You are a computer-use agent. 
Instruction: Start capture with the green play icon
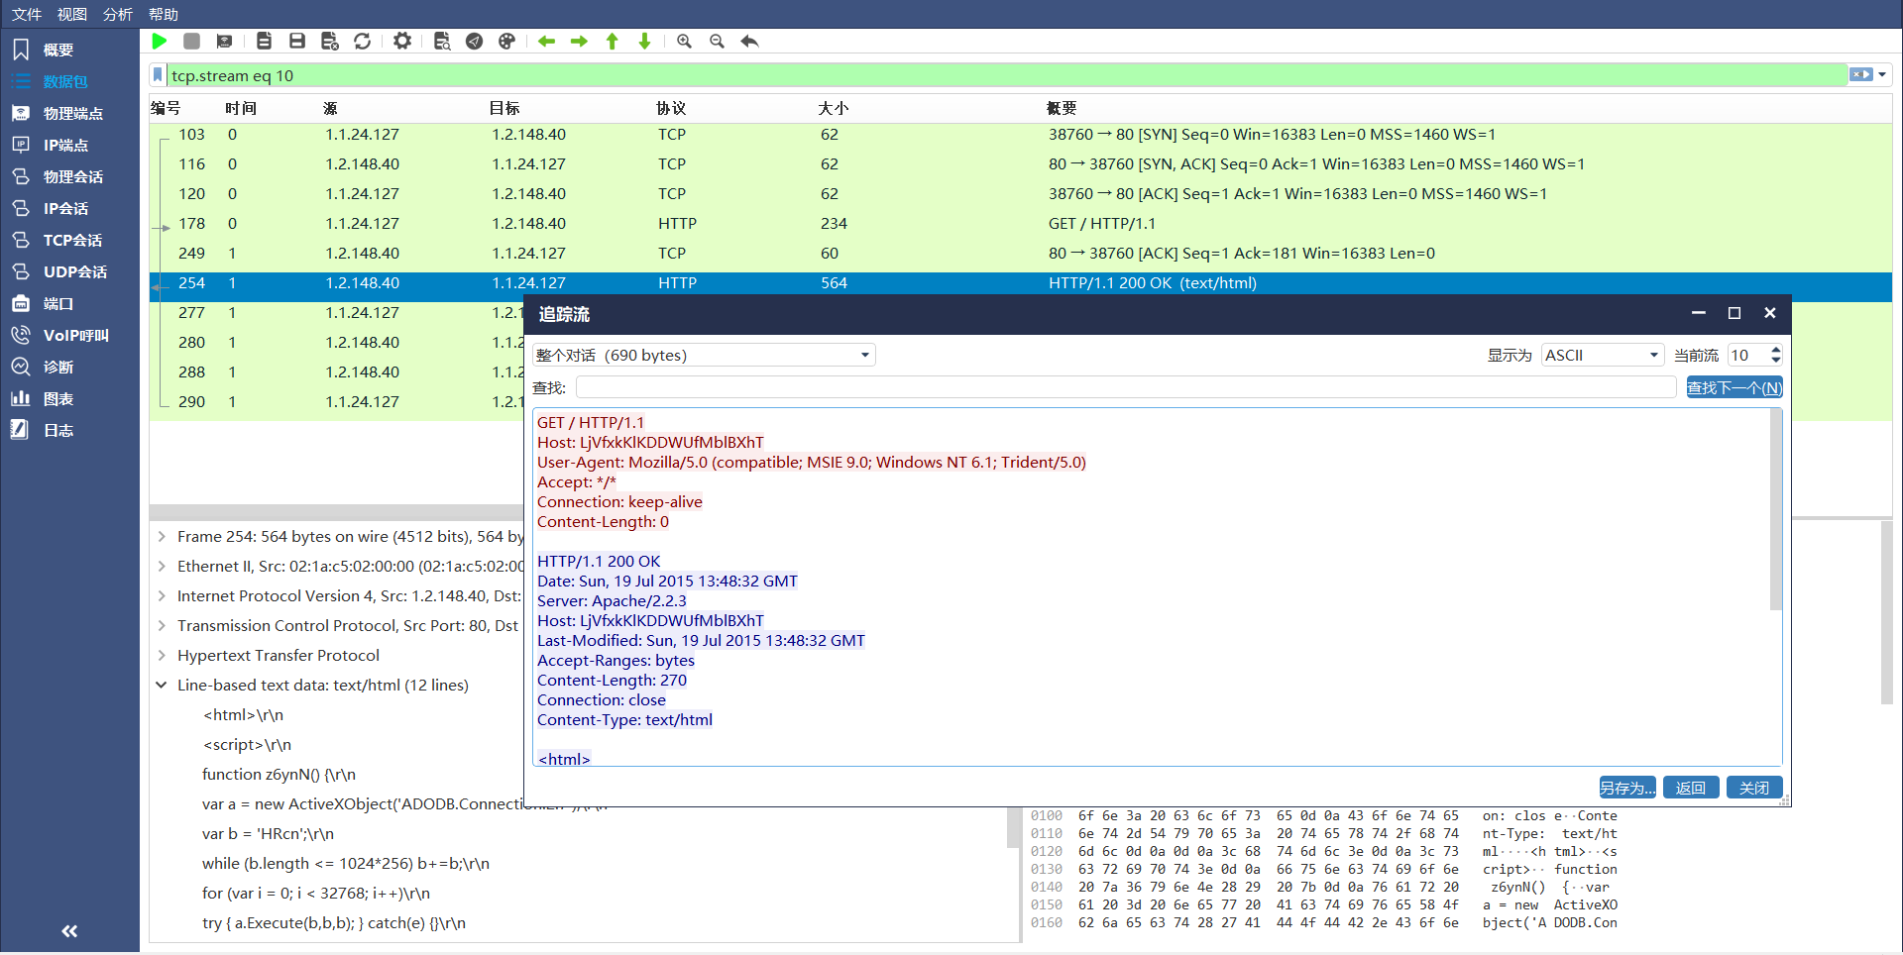(x=160, y=41)
